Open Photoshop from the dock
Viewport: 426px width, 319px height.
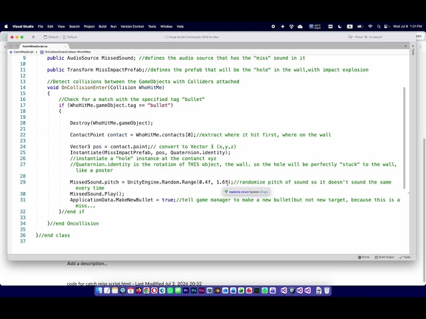pos(194,291)
